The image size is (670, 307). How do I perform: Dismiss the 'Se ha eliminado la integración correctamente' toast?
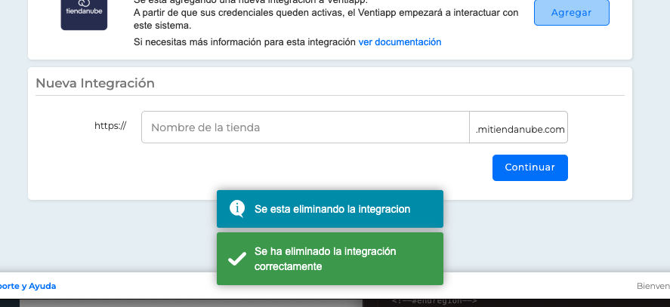(x=330, y=259)
